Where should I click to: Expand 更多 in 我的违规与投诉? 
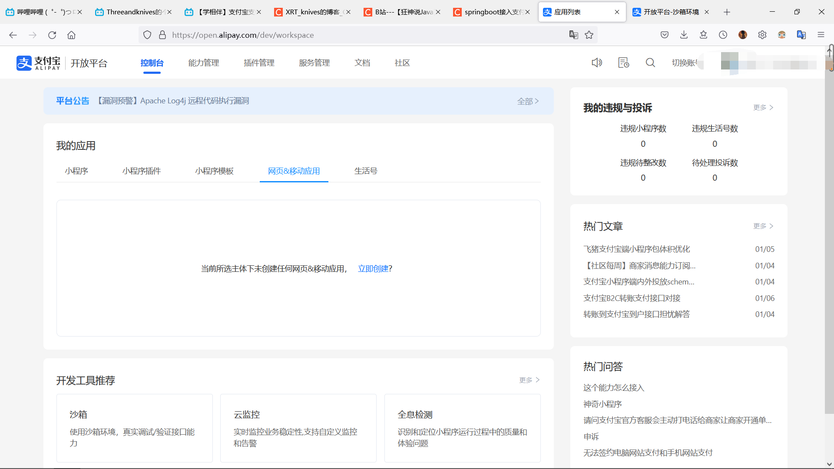(x=763, y=107)
